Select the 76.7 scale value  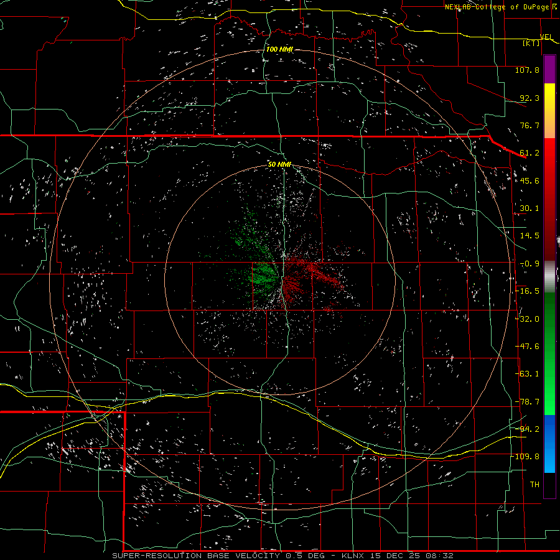530,125
